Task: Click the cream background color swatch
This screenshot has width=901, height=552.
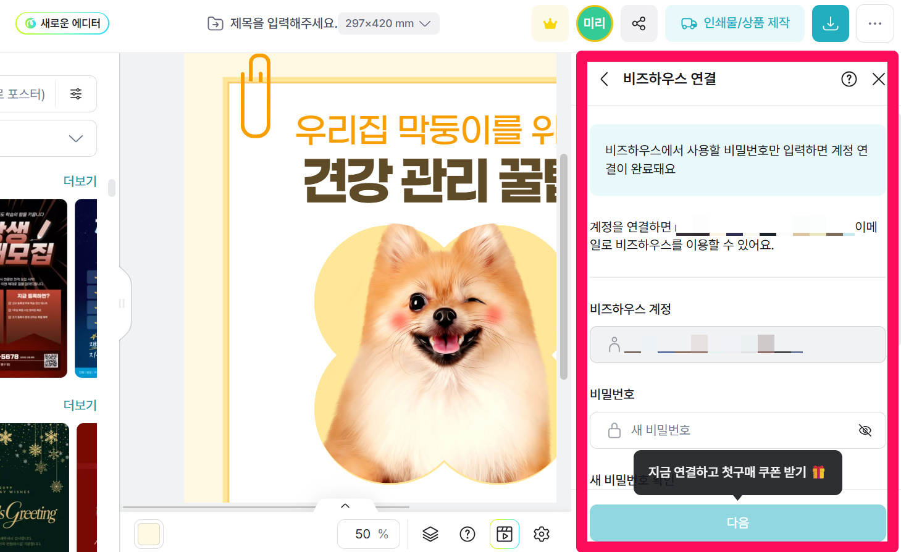Action: (149, 534)
